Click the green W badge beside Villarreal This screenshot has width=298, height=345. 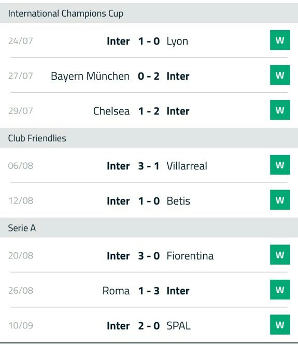pos(280,165)
